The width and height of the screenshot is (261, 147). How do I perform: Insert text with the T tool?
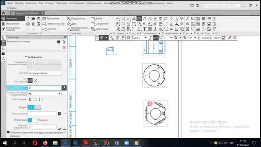coord(144,29)
